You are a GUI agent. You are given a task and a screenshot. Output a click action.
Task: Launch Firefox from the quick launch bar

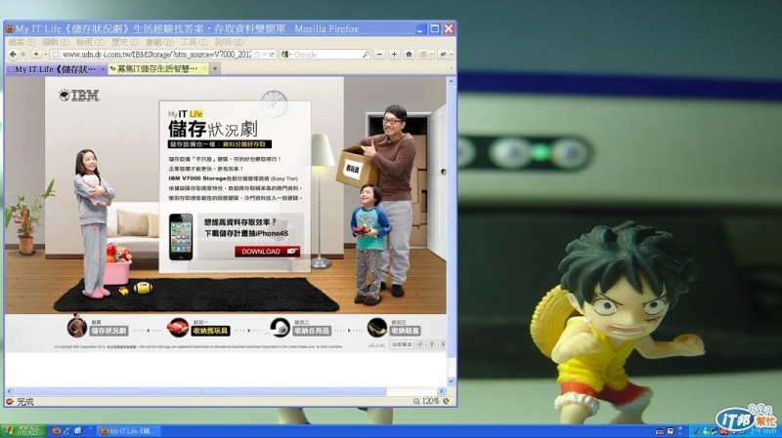[57, 431]
